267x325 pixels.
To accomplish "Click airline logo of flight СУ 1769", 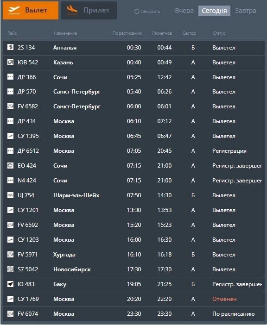I will [x=10, y=299].
